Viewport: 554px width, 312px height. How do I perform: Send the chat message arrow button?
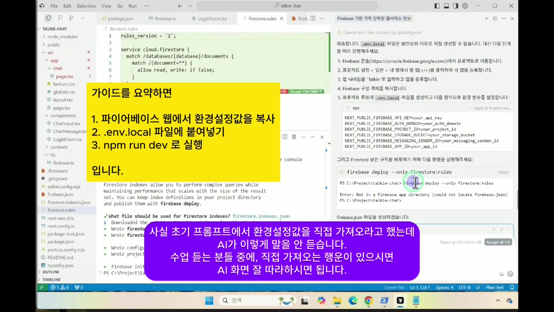point(510,274)
